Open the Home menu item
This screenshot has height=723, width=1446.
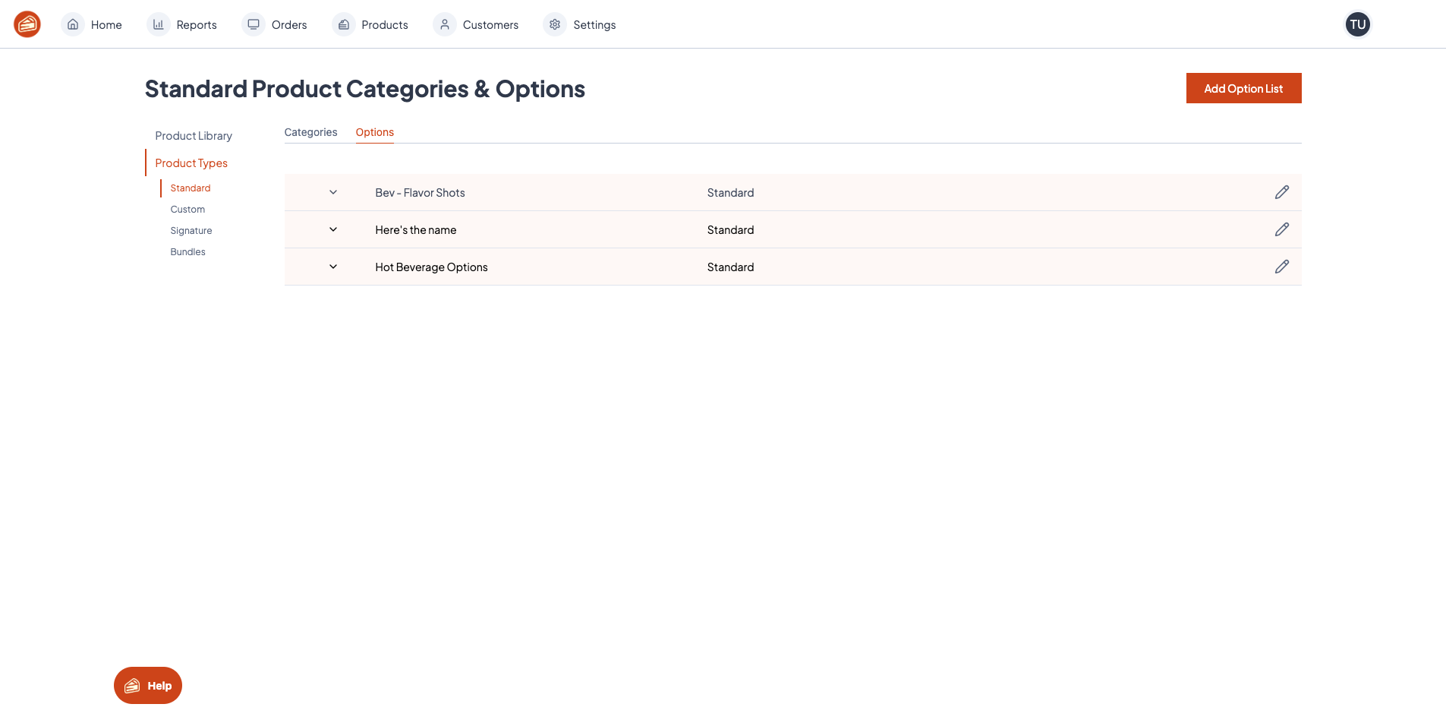click(106, 25)
